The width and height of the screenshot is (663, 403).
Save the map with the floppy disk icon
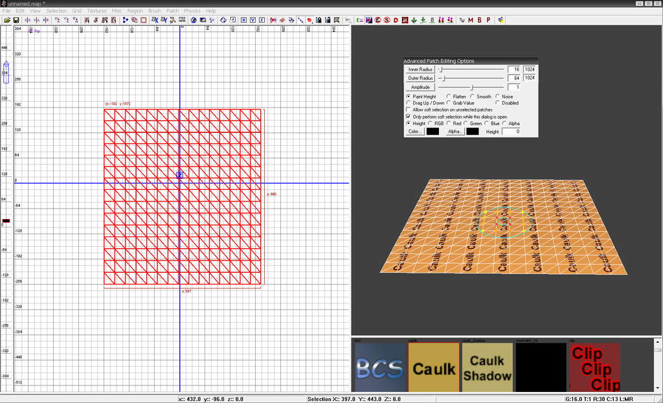16,20
